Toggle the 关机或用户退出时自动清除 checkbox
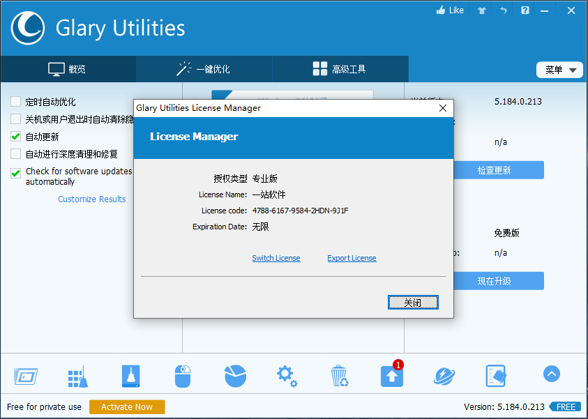This screenshot has width=588, height=419. (x=16, y=119)
